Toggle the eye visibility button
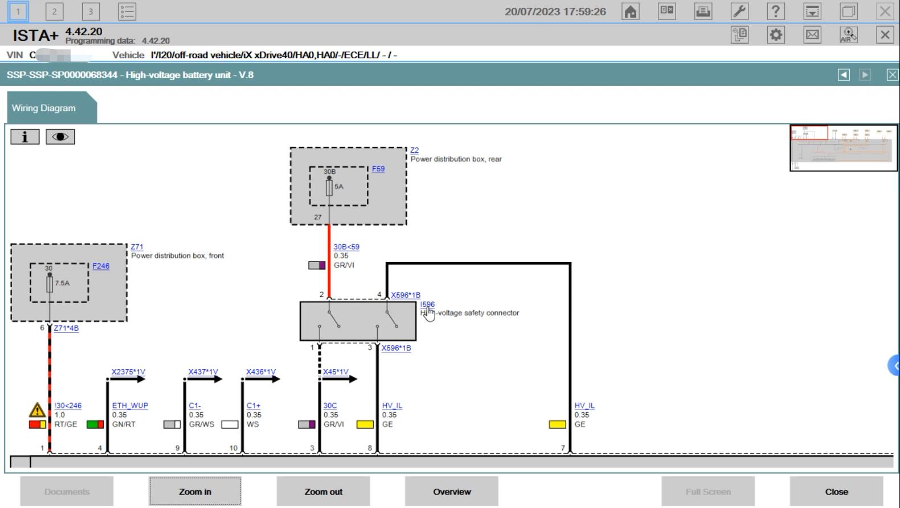This screenshot has width=900, height=508. click(60, 137)
